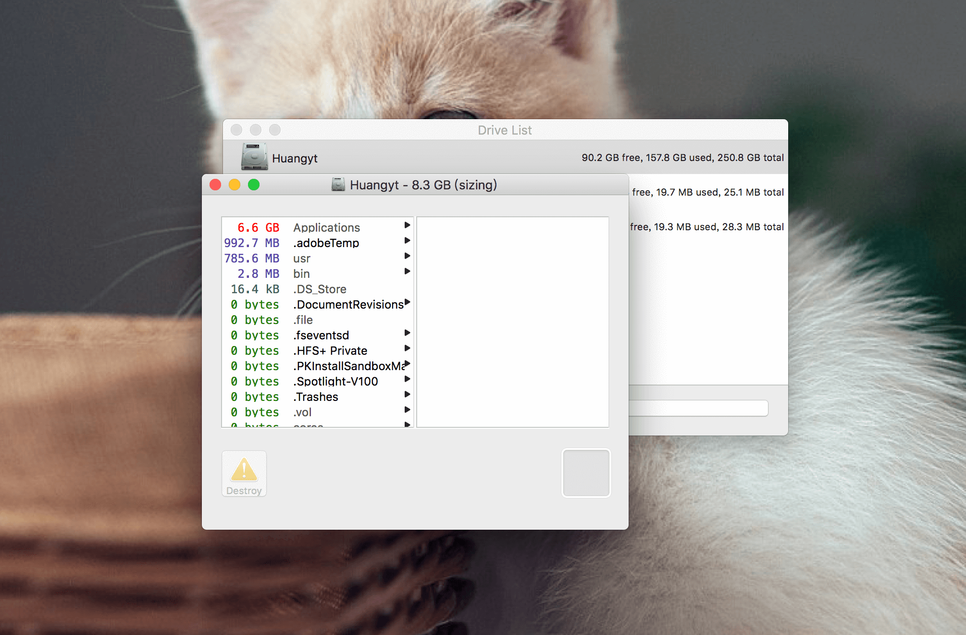Close the Huangyt sizing window

[x=215, y=185]
